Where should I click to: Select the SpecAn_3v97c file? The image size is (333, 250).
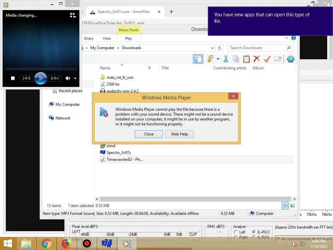[119, 153]
